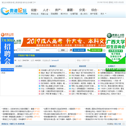126x126 pixels.
Task: Open the 分类 navigation menu
Action: pyautogui.click(x=83, y=10)
